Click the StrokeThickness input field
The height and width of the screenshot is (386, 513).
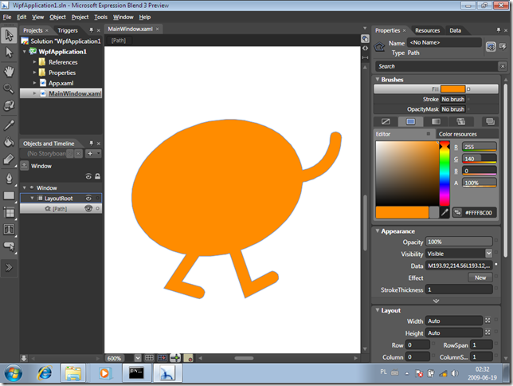point(460,289)
